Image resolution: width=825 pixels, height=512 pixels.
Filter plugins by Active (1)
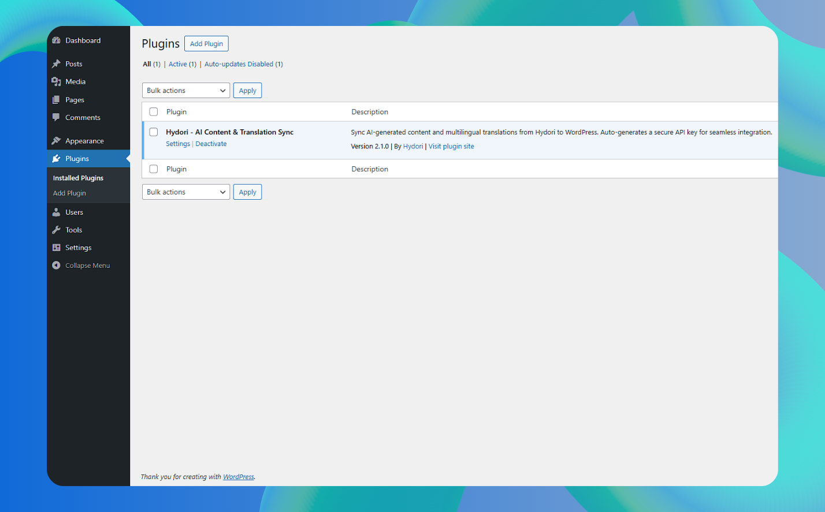tap(183, 64)
